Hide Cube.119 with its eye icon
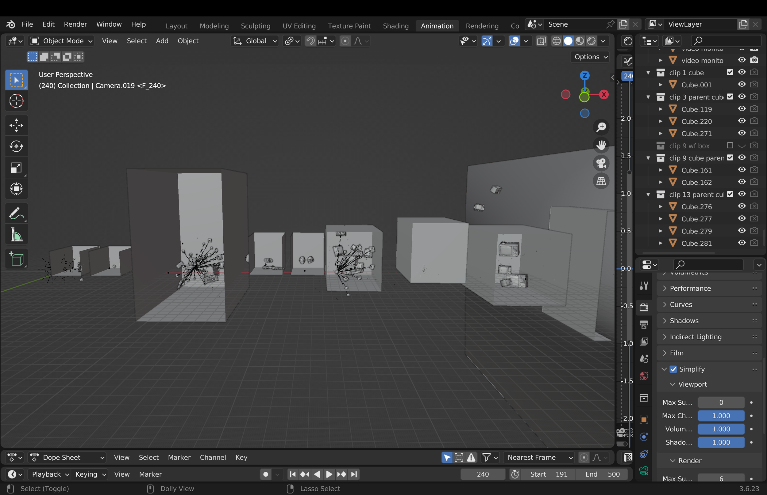Image resolution: width=767 pixels, height=495 pixels. (x=742, y=109)
